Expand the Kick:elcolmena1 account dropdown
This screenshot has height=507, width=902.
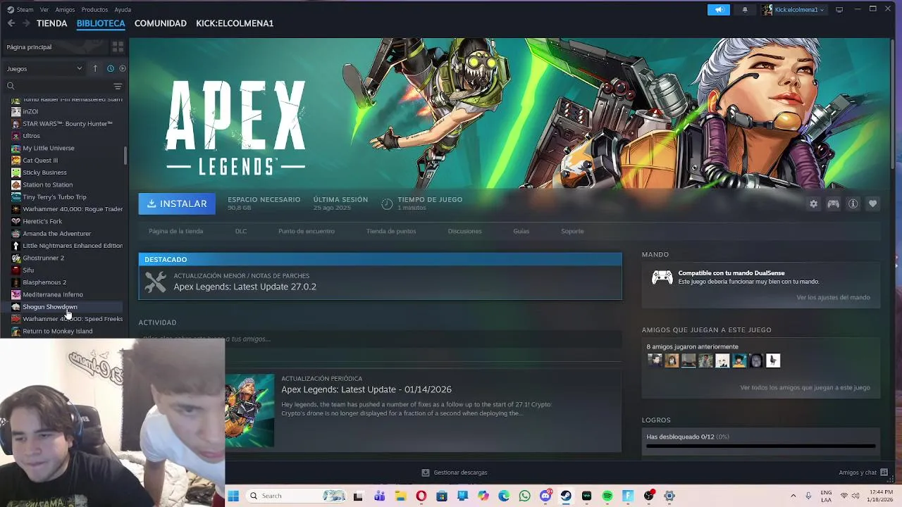[x=793, y=10]
